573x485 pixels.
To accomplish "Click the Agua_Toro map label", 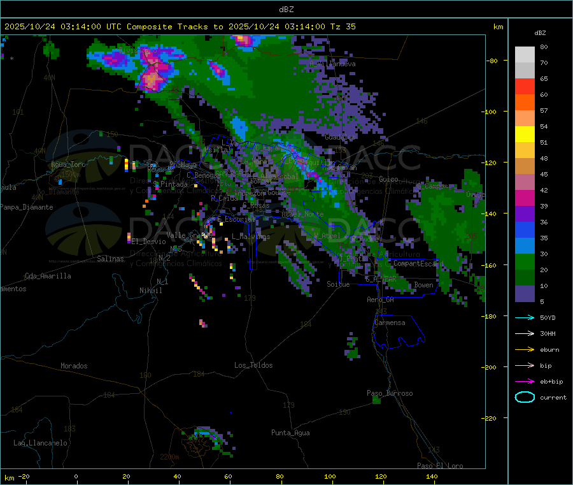I will coord(68,164).
